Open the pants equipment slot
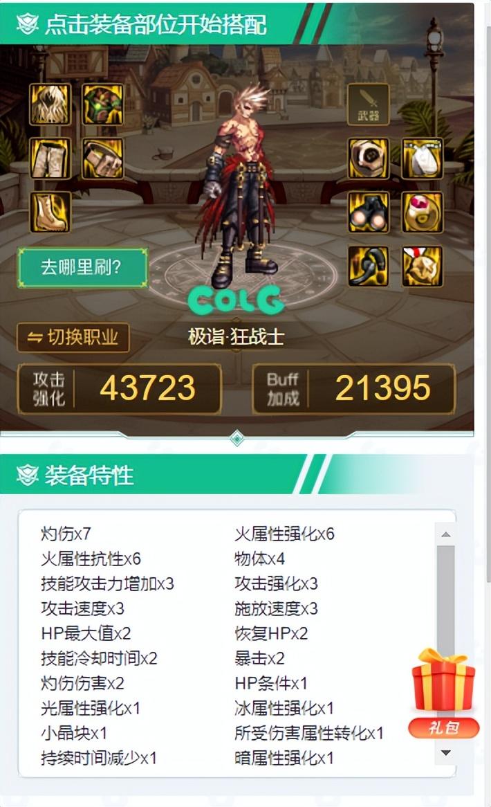The width and height of the screenshot is (491, 807). click(x=50, y=158)
